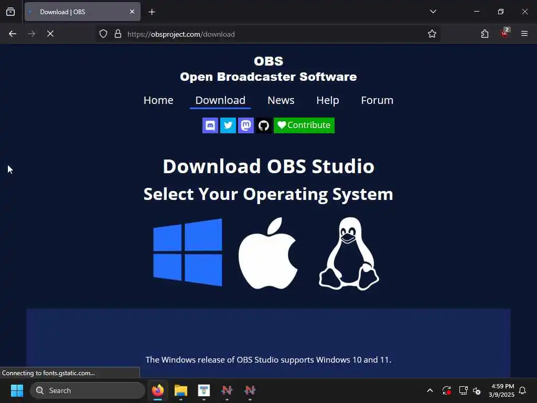537x403 pixels.
Task: Select the Linux penguin logo
Action: pyautogui.click(x=349, y=253)
